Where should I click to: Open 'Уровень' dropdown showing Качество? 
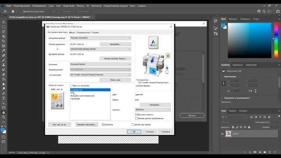(x=153, y=109)
